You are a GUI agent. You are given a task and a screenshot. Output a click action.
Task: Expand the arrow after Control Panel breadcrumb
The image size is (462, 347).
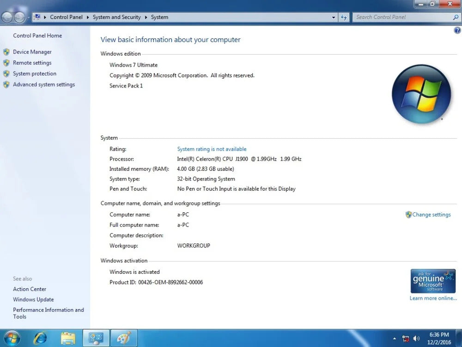click(x=88, y=17)
